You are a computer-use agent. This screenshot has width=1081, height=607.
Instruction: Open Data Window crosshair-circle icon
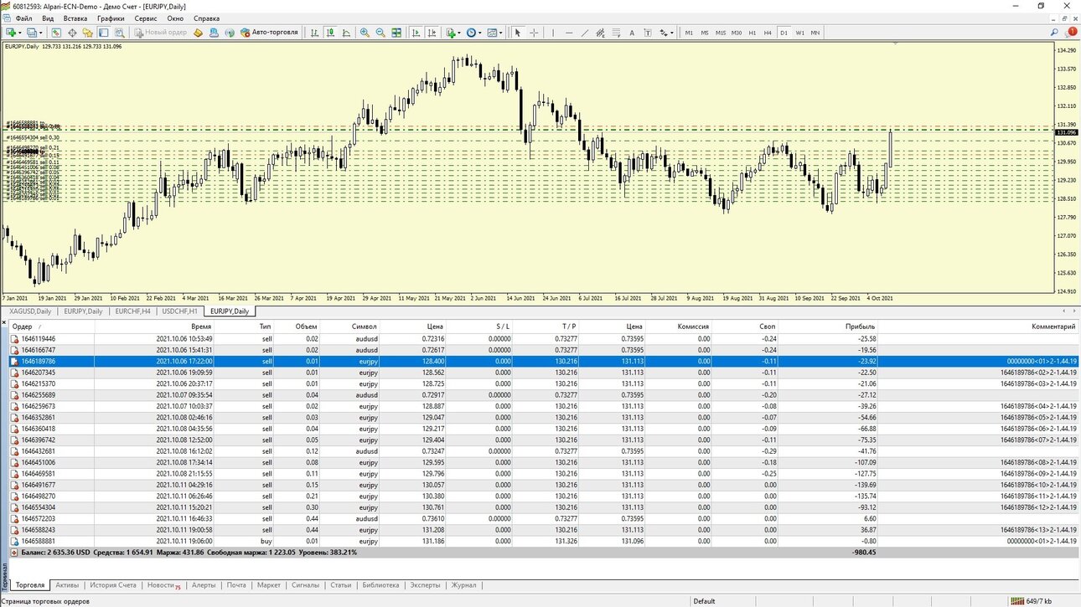point(72,33)
